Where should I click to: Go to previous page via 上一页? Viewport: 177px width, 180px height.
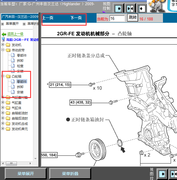click(48, 18)
